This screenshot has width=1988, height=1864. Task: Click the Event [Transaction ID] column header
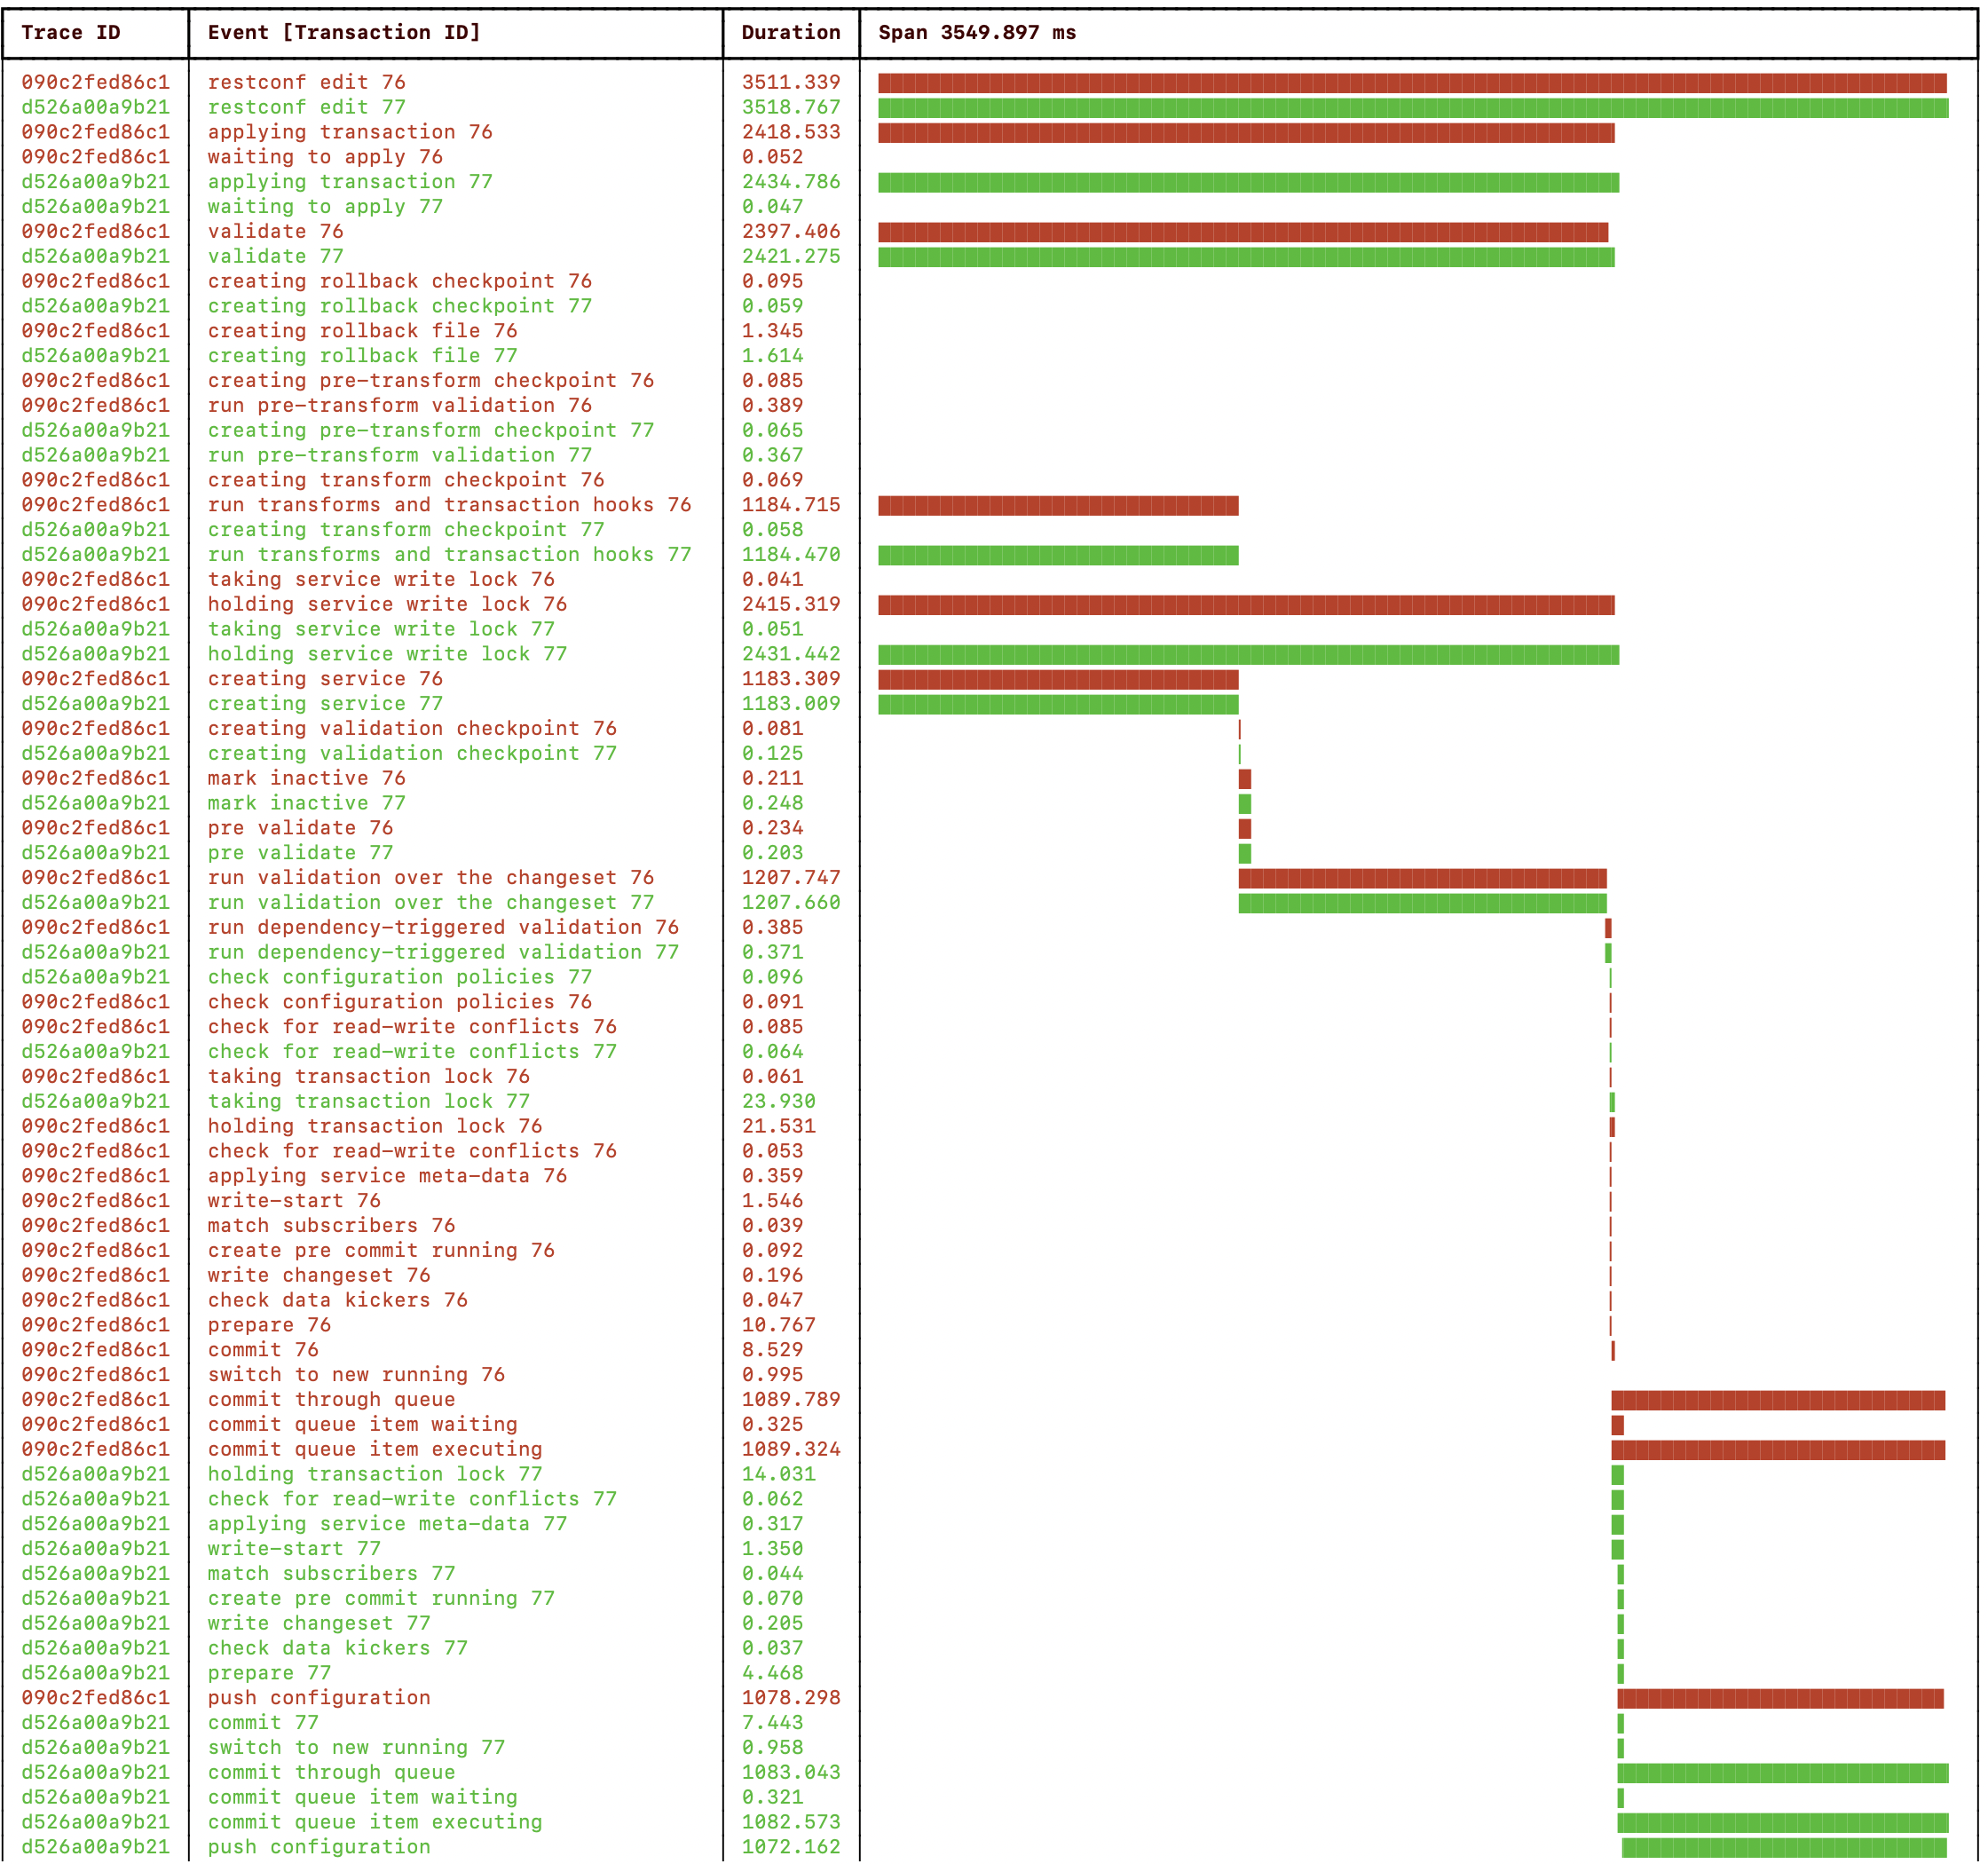point(343,32)
